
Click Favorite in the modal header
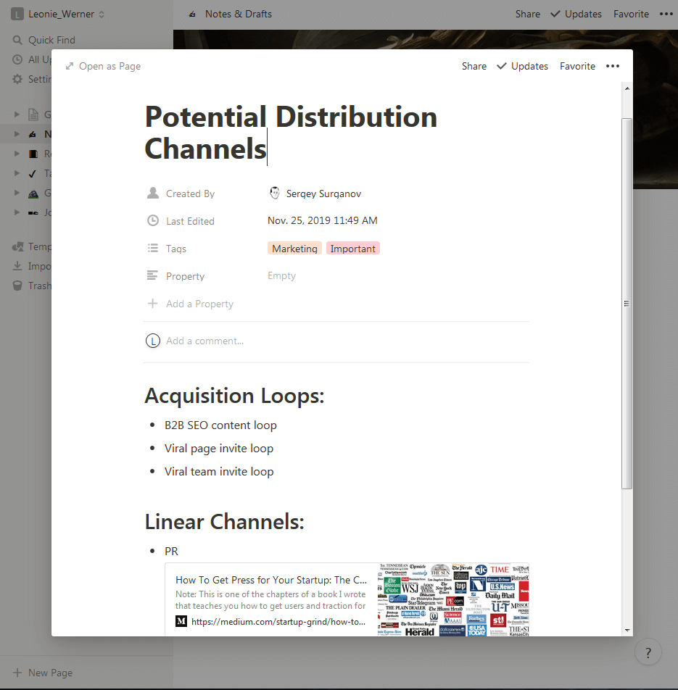(577, 66)
